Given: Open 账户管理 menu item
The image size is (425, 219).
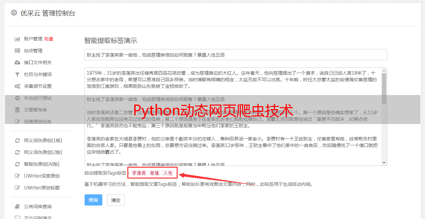Looking at the screenshot, I should pyautogui.click(x=33, y=39).
